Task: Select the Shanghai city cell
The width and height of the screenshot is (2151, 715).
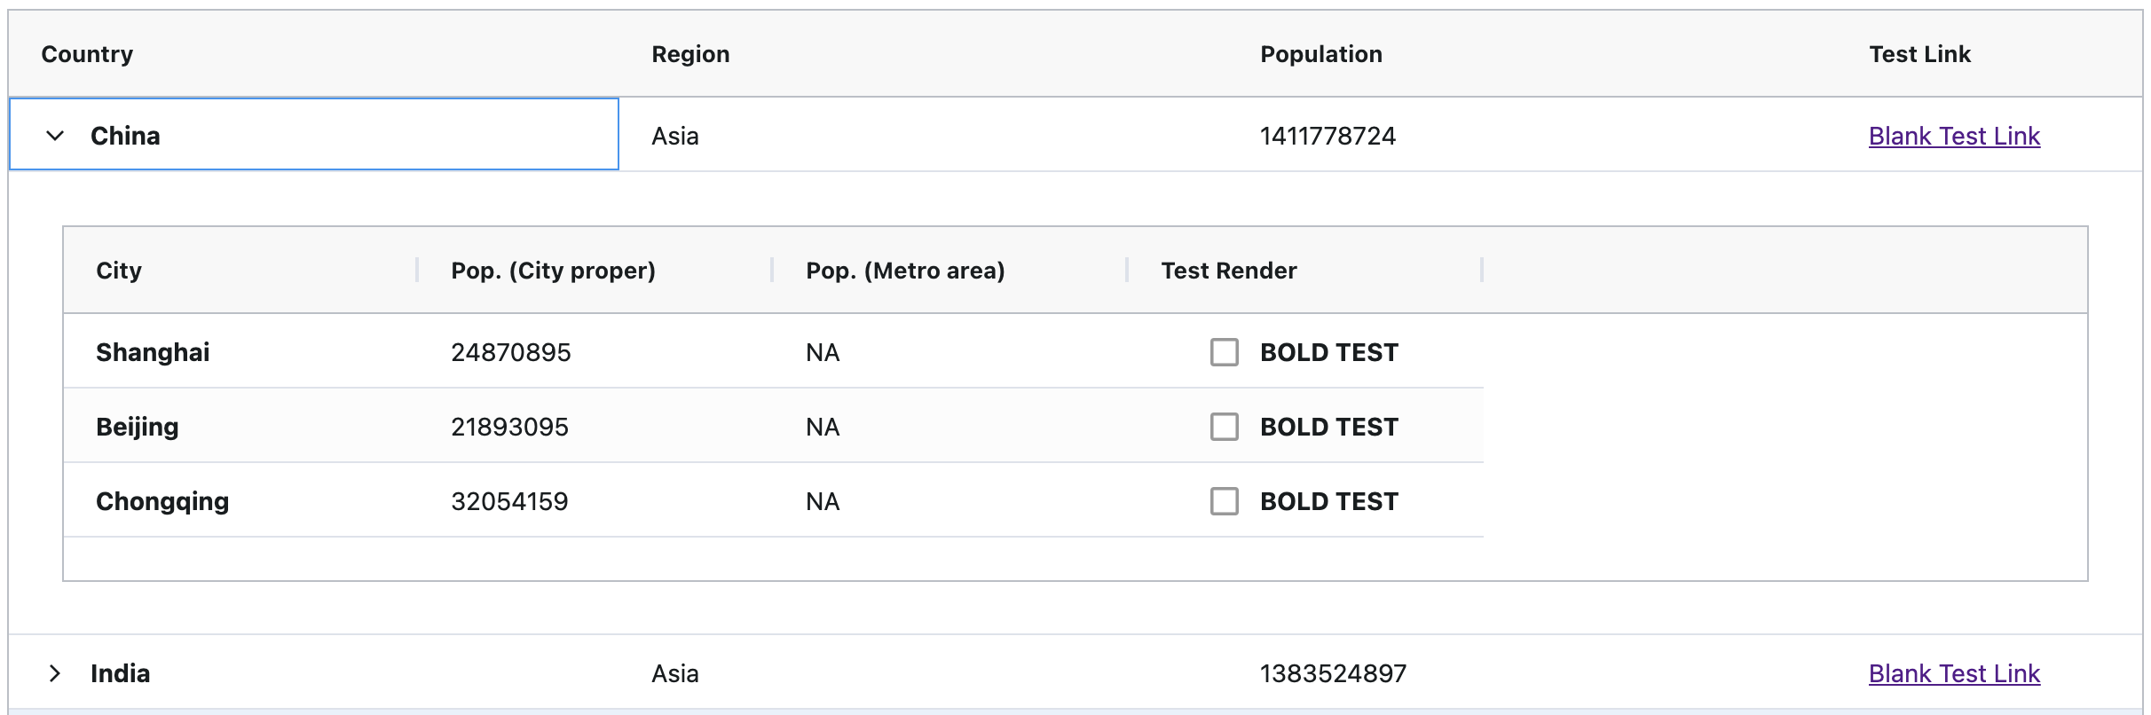Action: pos(153,352)
